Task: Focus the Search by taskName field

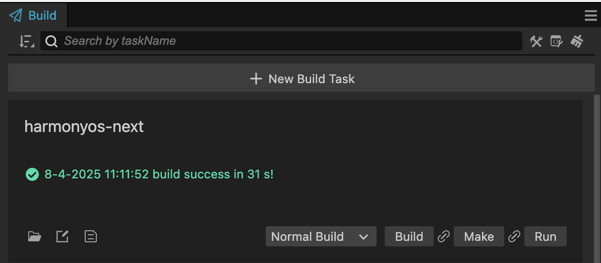Action: point(281,41)
